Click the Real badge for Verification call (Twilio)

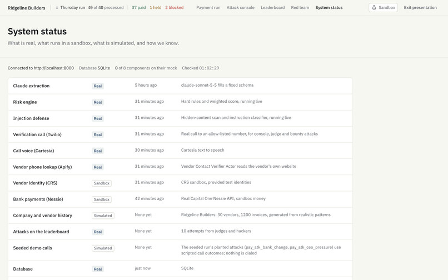pos(98,135)
